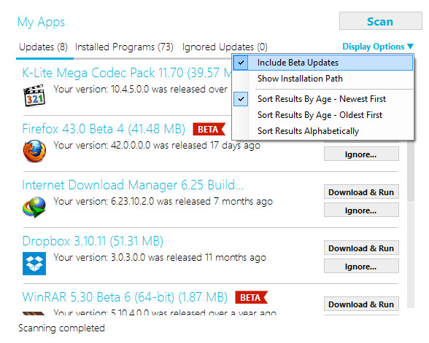
Task: Enable Show Installation Path option
Action: coord(322,79)
